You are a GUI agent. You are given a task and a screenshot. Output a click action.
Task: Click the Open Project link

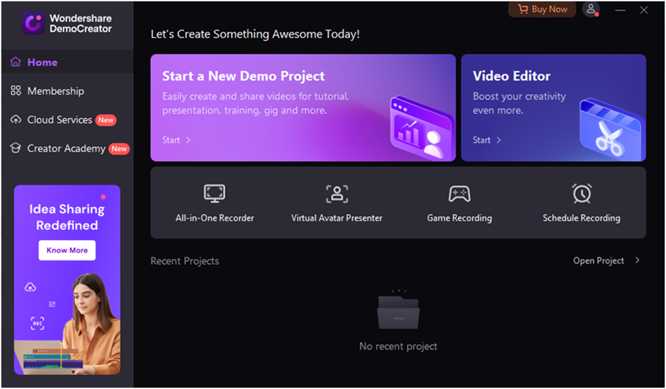tap(599, 260)
